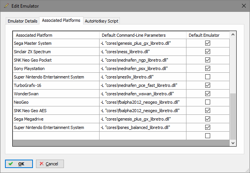Switch to the Emulator Details tab

(23, 21)
